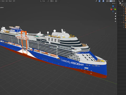Switch to solid viewport shading
This screenshot has width=126, height=95.
coord(111,1)
